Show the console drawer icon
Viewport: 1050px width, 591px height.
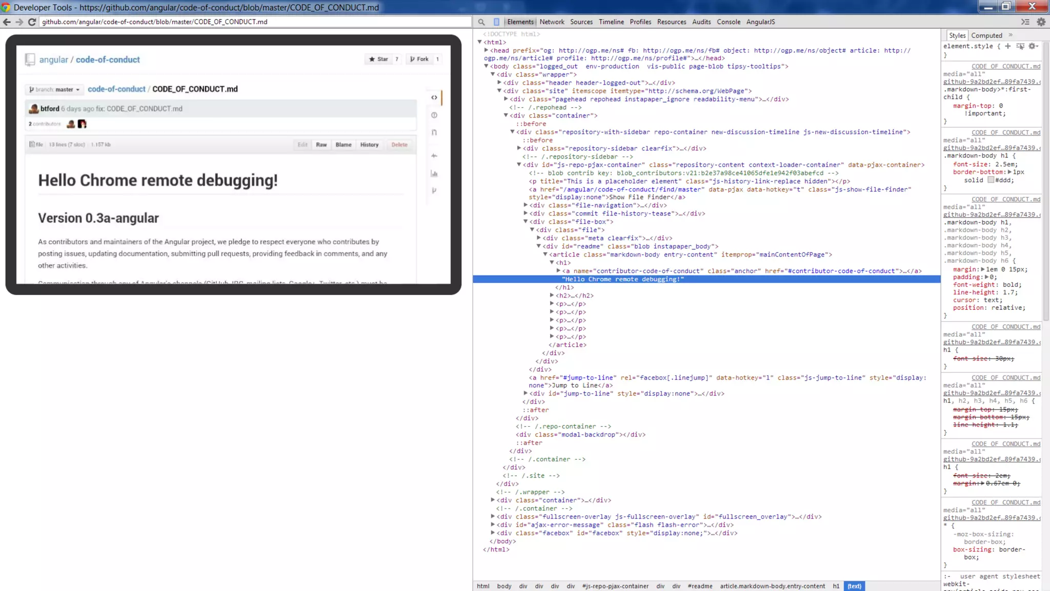click(1025, 22)
